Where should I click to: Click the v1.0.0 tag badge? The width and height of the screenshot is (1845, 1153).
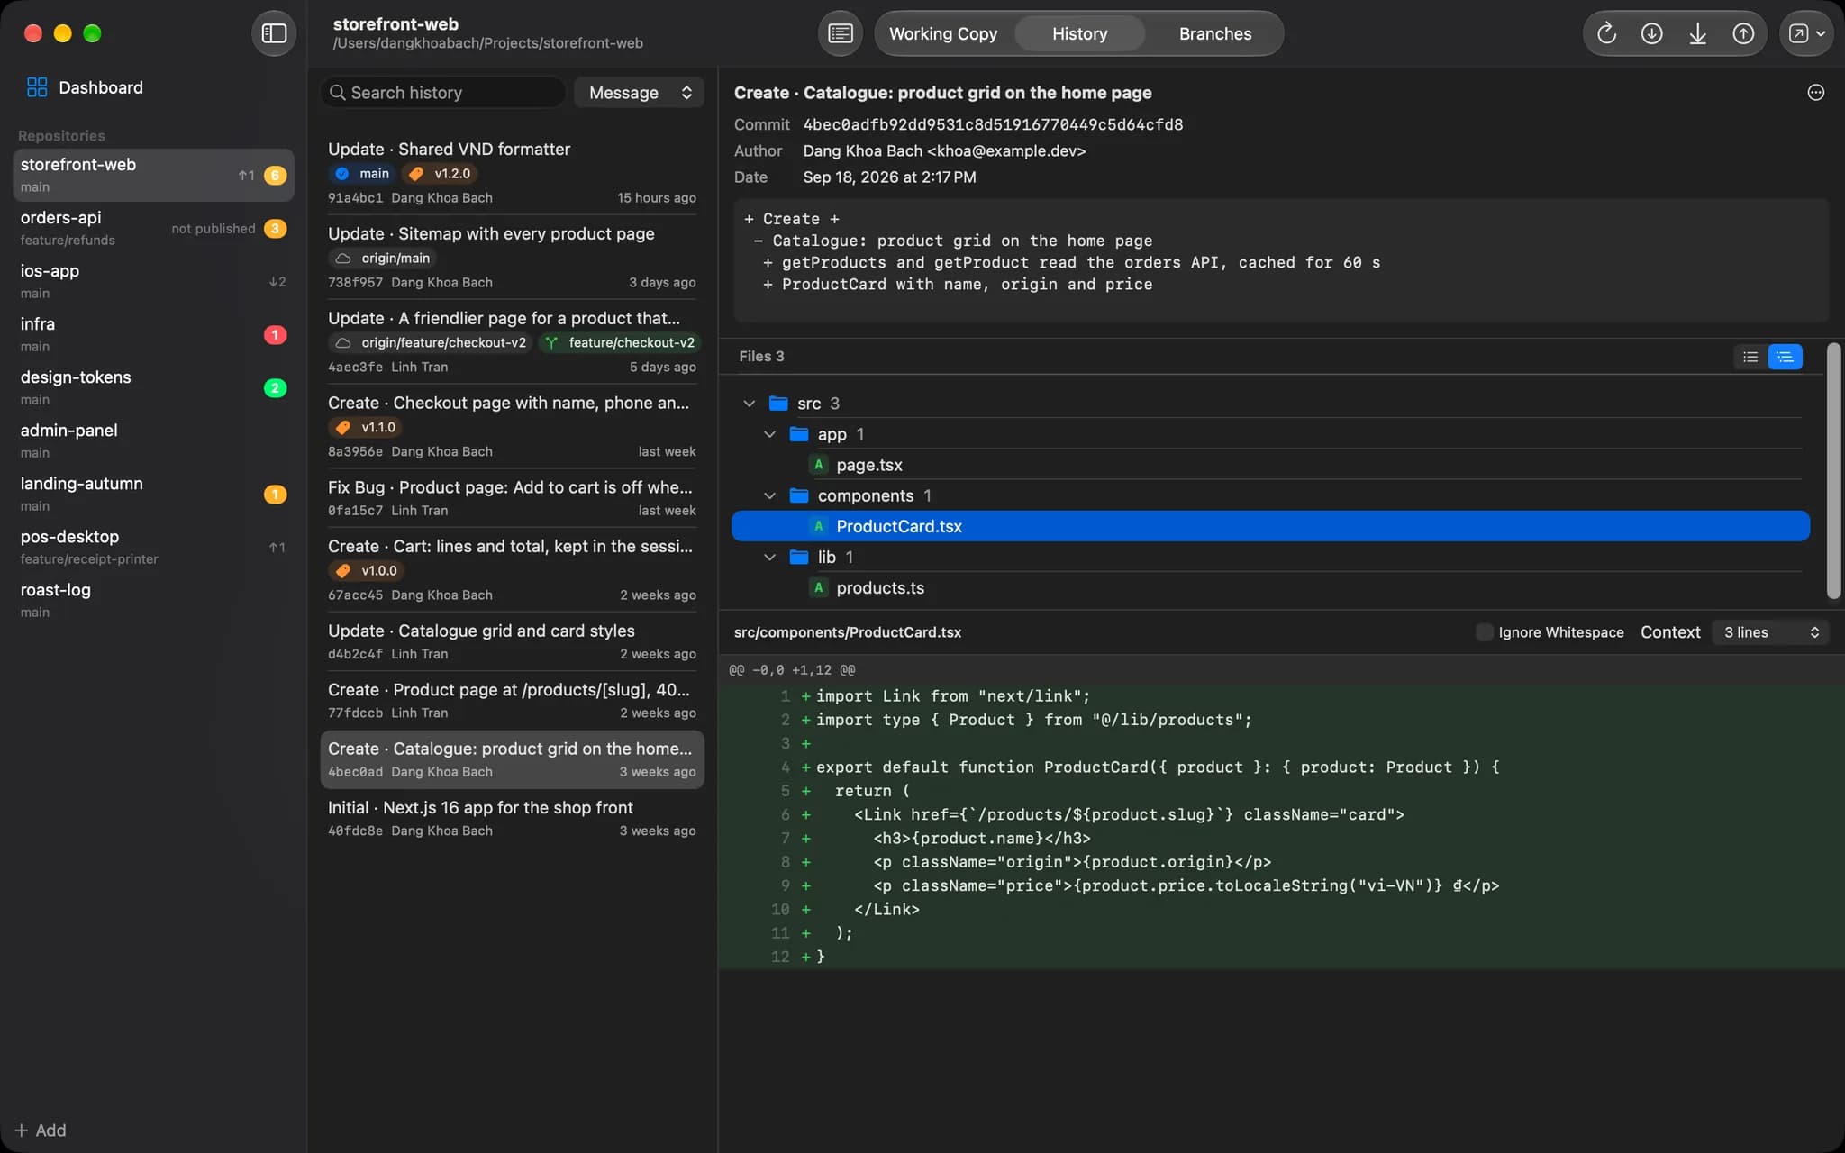366,571
